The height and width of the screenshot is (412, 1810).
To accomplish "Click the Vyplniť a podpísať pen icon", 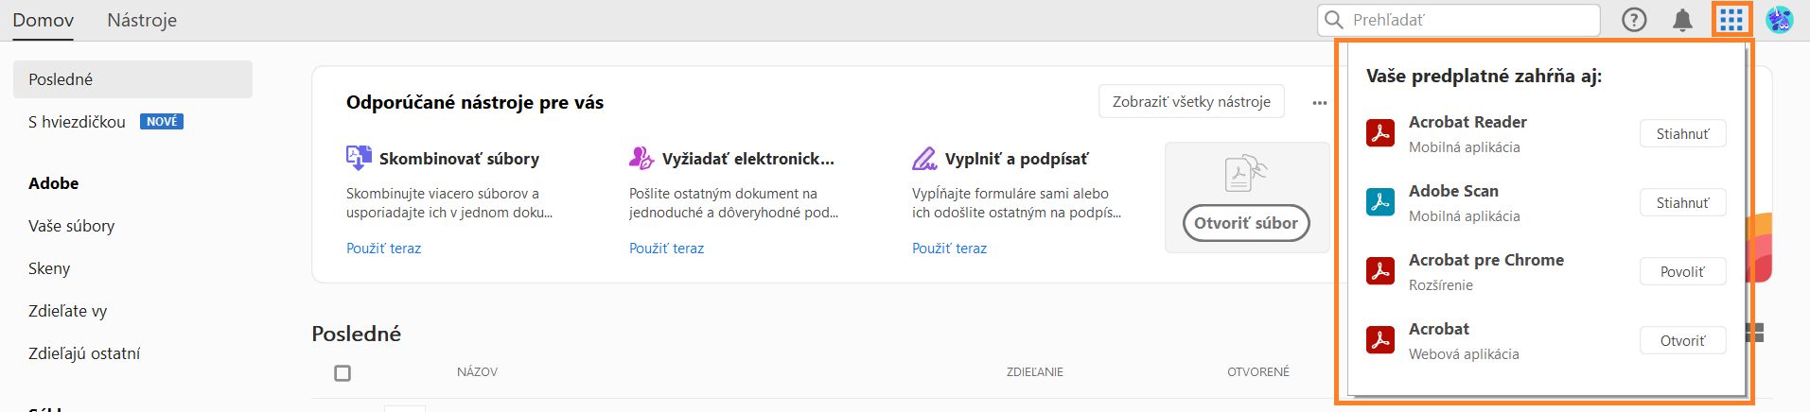I will pyautogui.click(x=924, y=158).
